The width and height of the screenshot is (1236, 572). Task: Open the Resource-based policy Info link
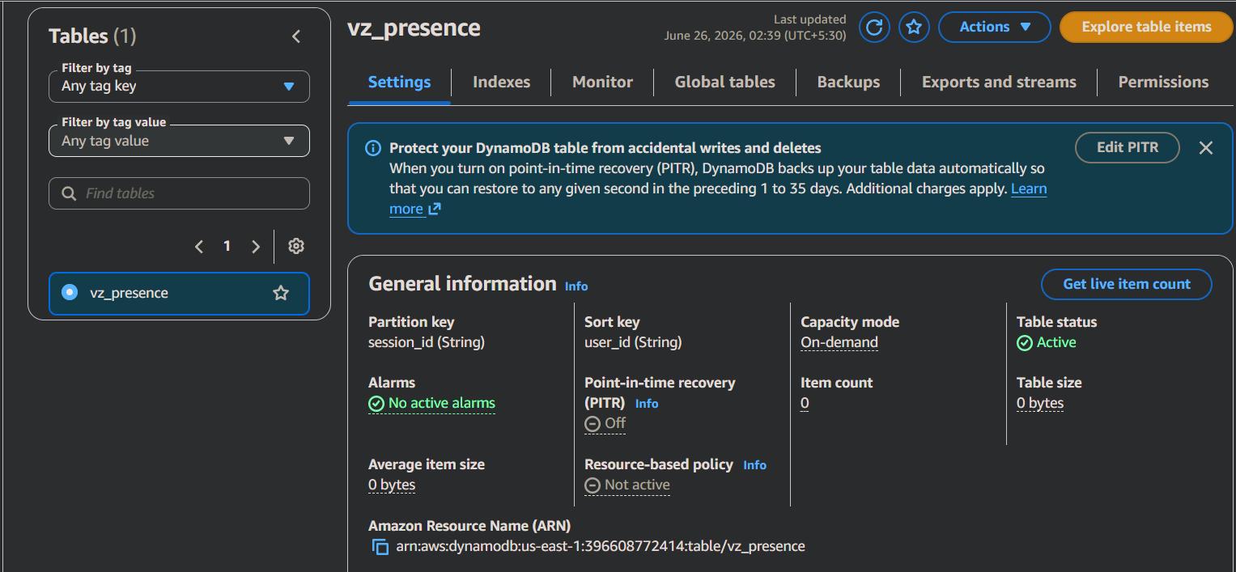754,465
